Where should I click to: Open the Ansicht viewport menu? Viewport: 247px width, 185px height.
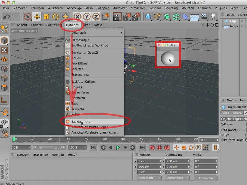[22, 25]
